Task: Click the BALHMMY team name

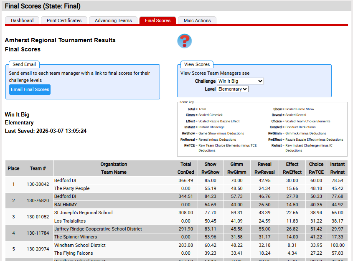Action: 66,205
